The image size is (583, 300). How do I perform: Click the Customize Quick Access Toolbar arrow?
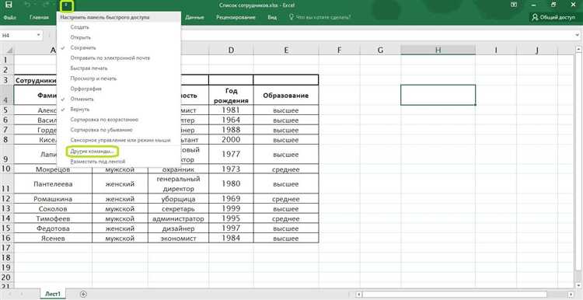66,5
